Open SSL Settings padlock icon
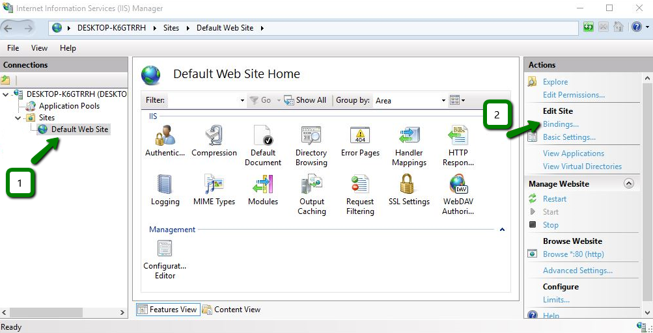The height and width of the screenshot is (333, 653). click(409, 186)
